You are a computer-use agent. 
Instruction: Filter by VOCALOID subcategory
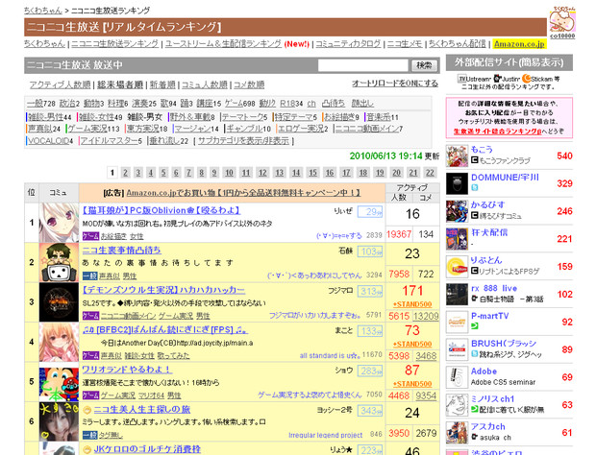(x=48, y=141)
